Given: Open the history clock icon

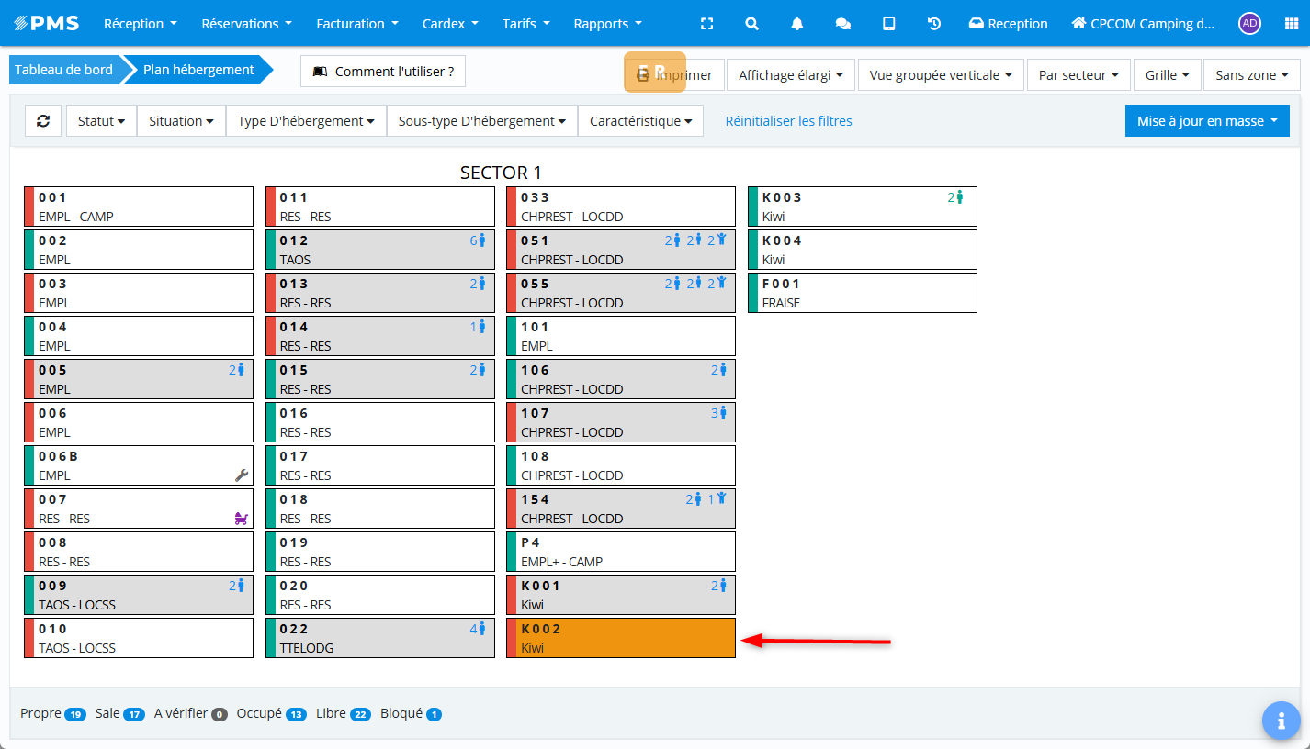Looking at the screenshot, I should 934,24.
